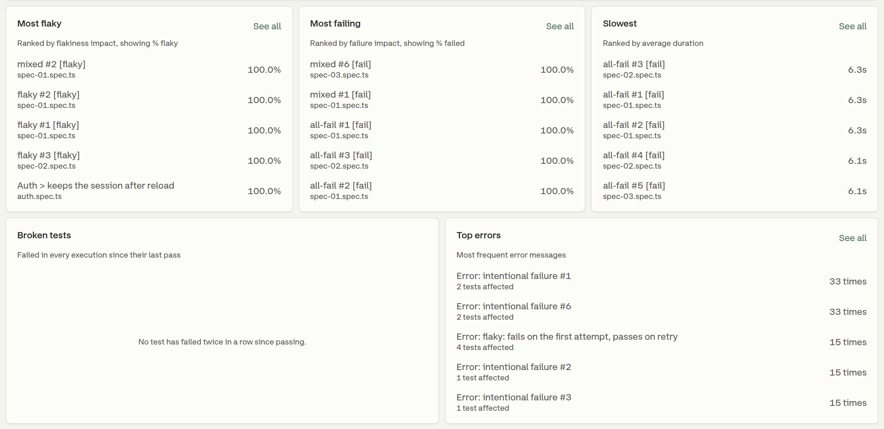
Task: Open See all in Most flaky card
Action: tap(267, 26)
